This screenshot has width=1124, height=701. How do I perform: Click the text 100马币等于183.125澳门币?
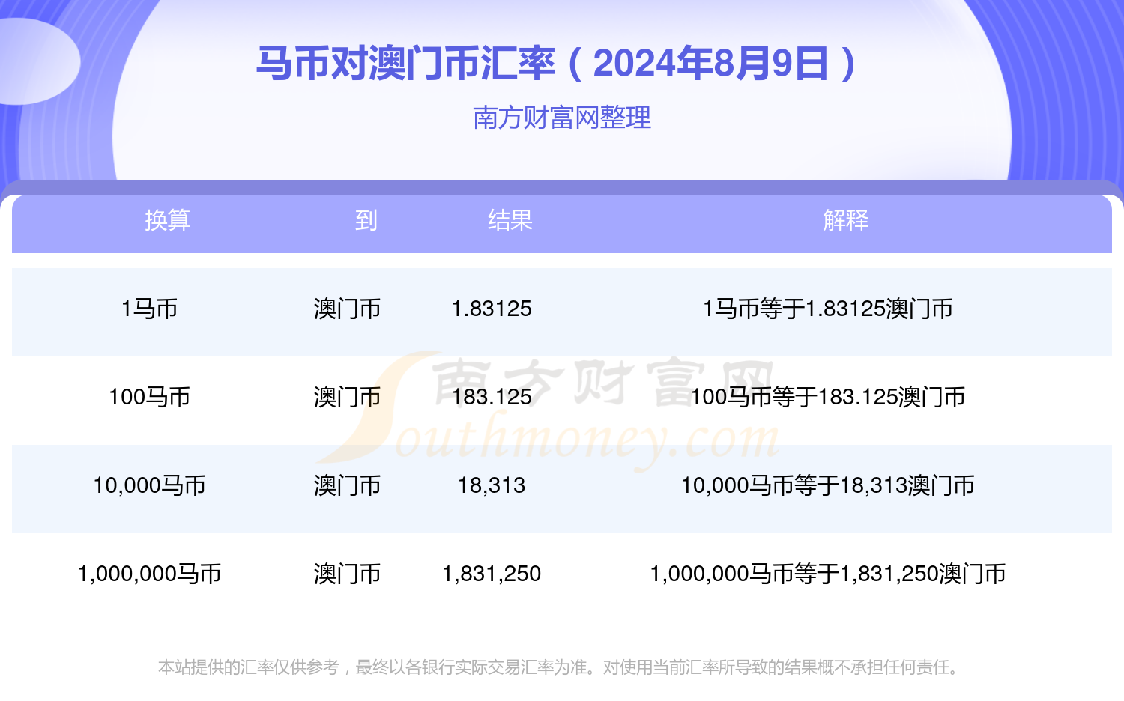(x=830, y=397)
